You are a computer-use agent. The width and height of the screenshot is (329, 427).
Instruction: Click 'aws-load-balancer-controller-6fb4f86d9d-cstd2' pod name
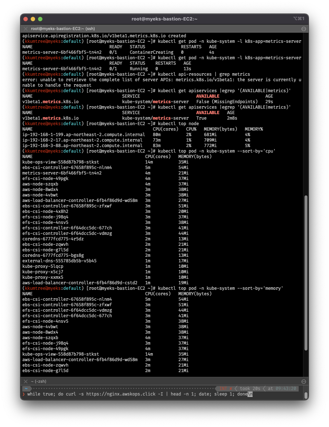pos(80,283)
